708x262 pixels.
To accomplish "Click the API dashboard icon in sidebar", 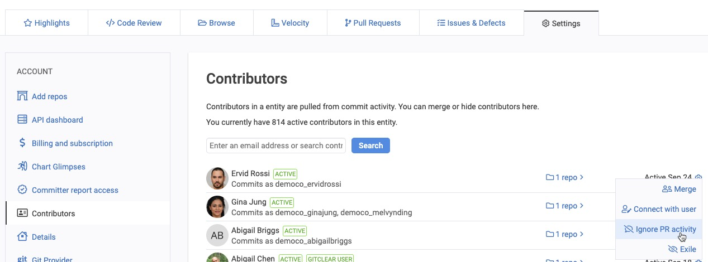I will tap(22, 119).
